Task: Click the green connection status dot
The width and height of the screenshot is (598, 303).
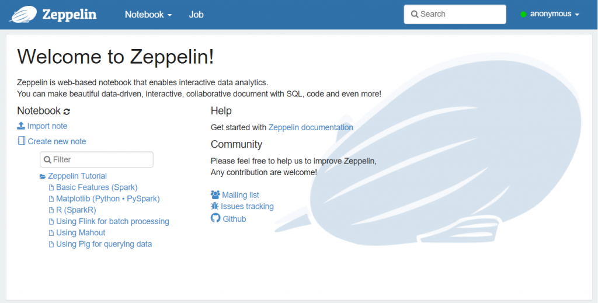Action: click(524, 15)
